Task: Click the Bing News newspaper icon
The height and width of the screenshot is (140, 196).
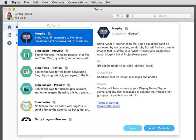Action: pos(26,71)
